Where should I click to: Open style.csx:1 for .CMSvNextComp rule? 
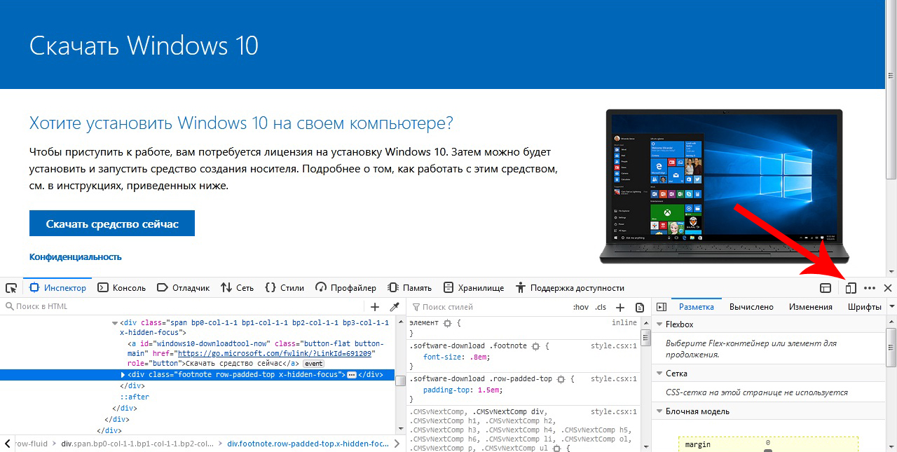coord(614,412)
